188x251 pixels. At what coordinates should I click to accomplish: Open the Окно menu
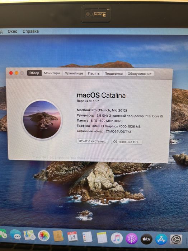13,31
